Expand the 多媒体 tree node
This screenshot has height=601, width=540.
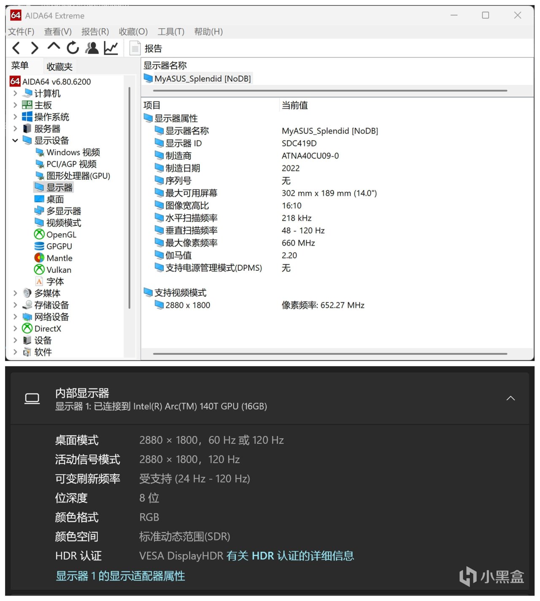pos(15,293)
